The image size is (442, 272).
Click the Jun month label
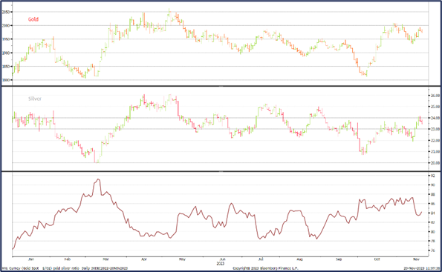coord(222,259)
